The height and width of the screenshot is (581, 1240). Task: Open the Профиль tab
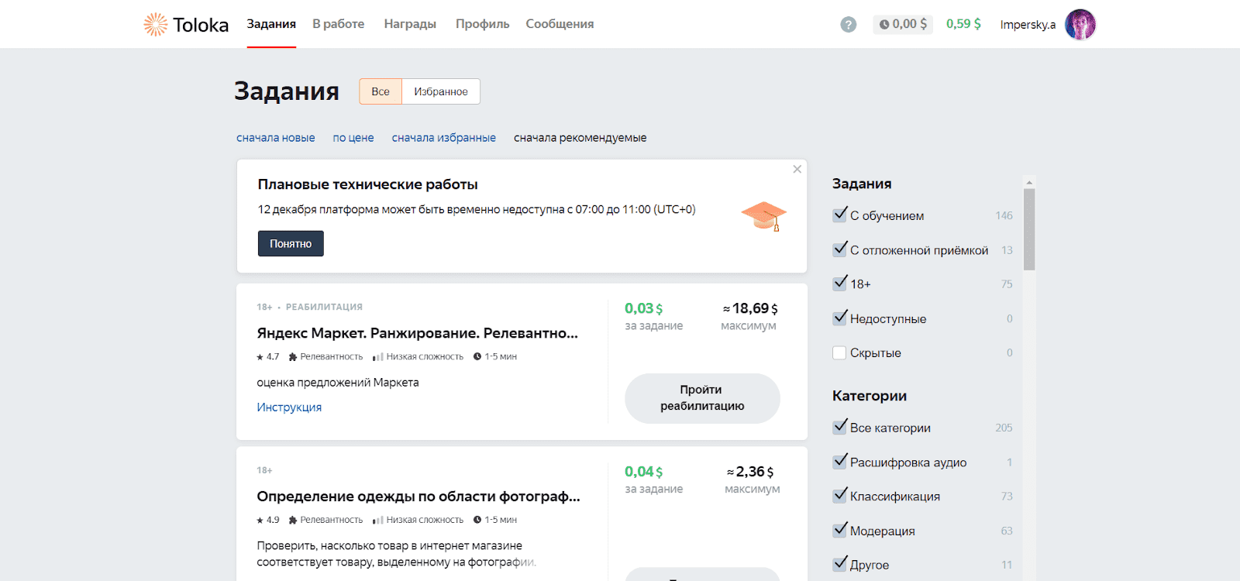click(482, 24)
